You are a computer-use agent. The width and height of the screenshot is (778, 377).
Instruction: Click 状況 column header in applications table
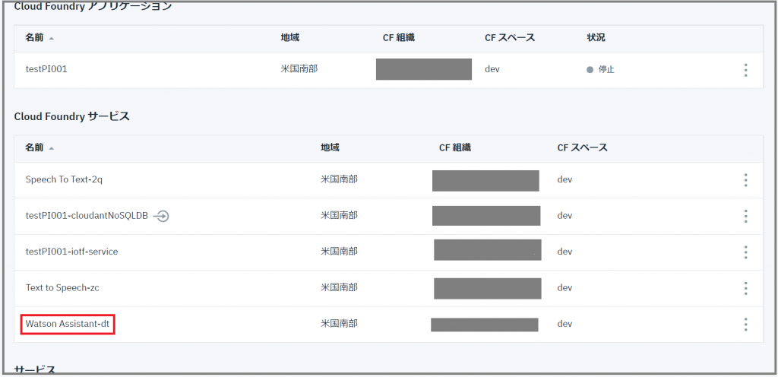click(x=596, y=37)
